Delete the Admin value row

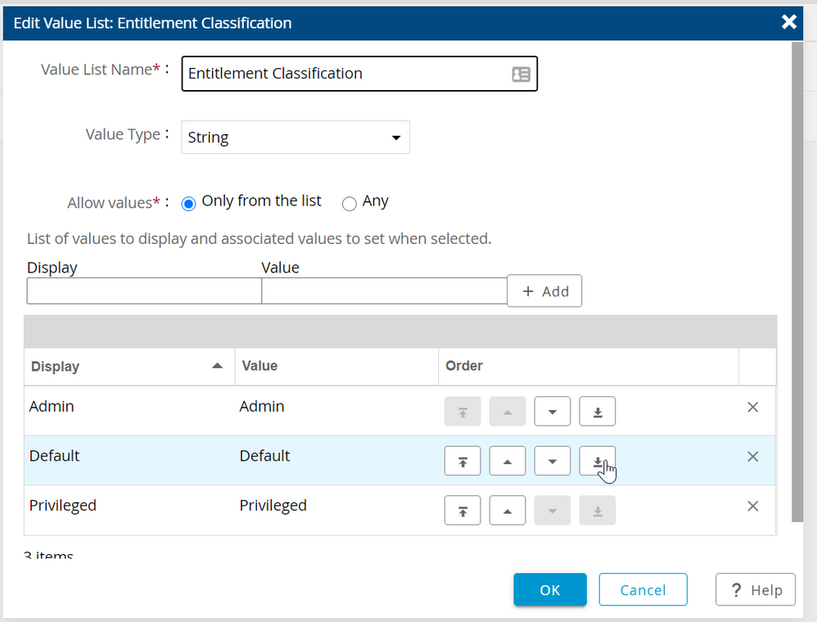point(752,407)
